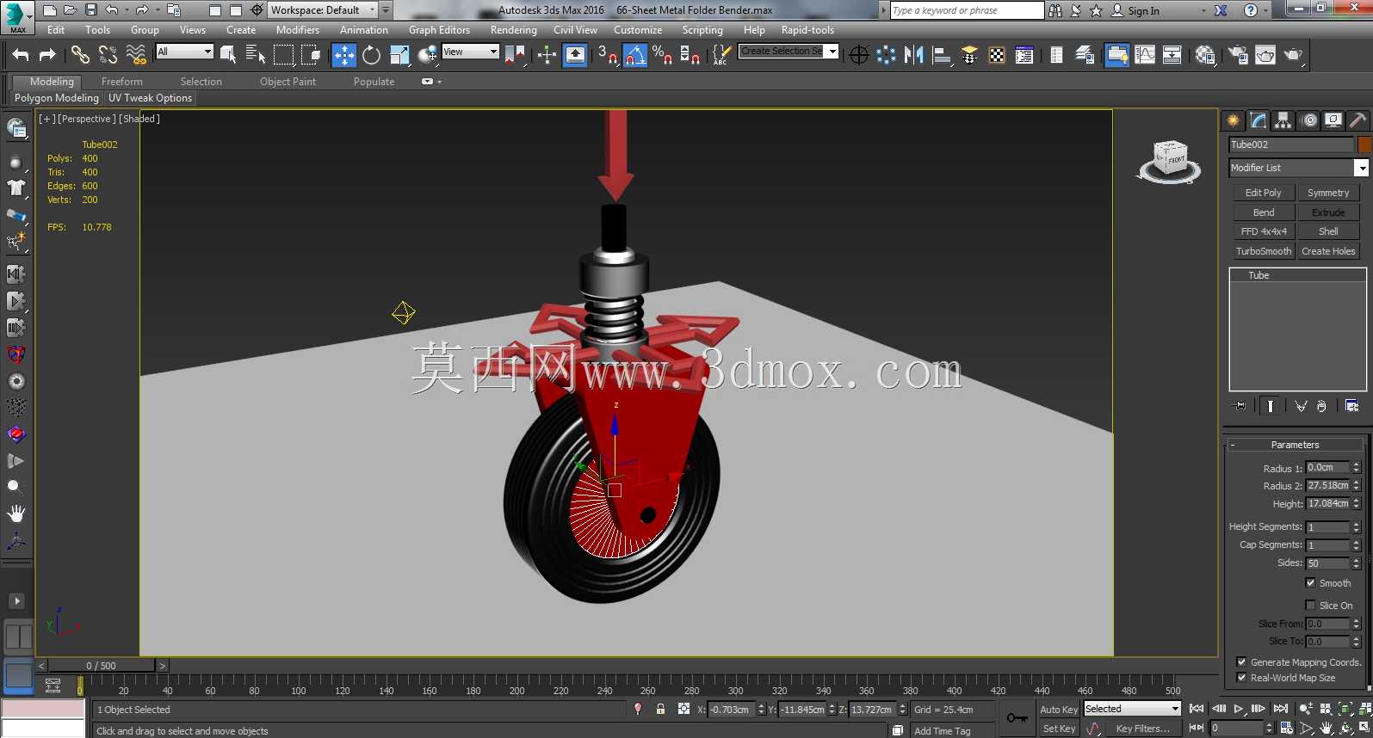Apply the Edit Poly modifier button
Image resolution: width=1373 pixels, height=738 pixels.
click(1264, 193)
